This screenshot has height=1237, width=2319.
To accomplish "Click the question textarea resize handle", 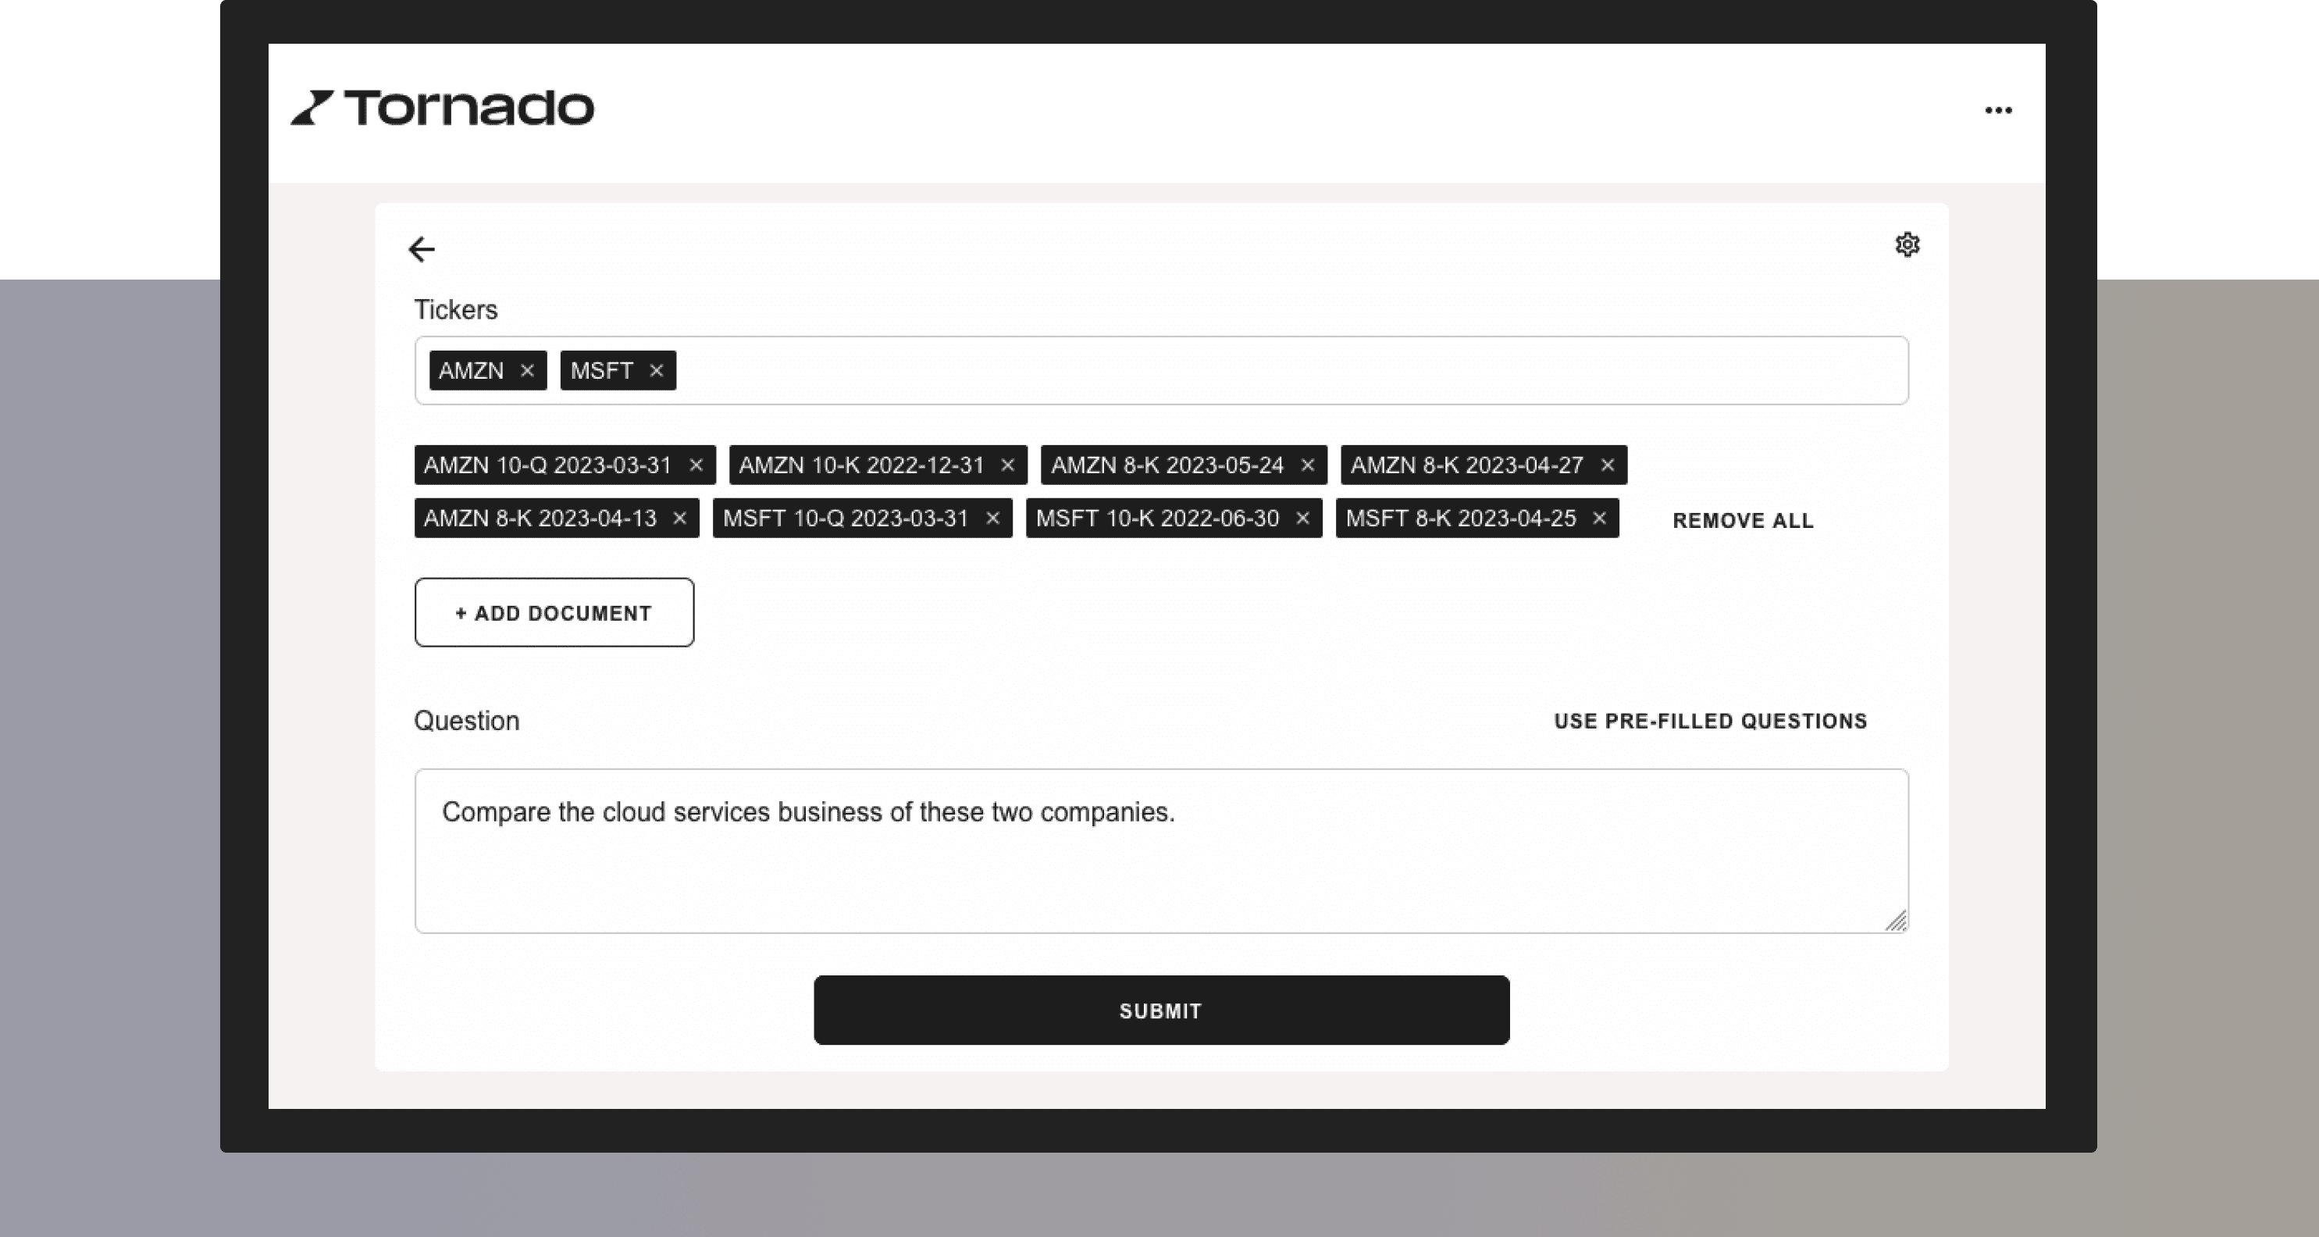I will (1895, 920).
